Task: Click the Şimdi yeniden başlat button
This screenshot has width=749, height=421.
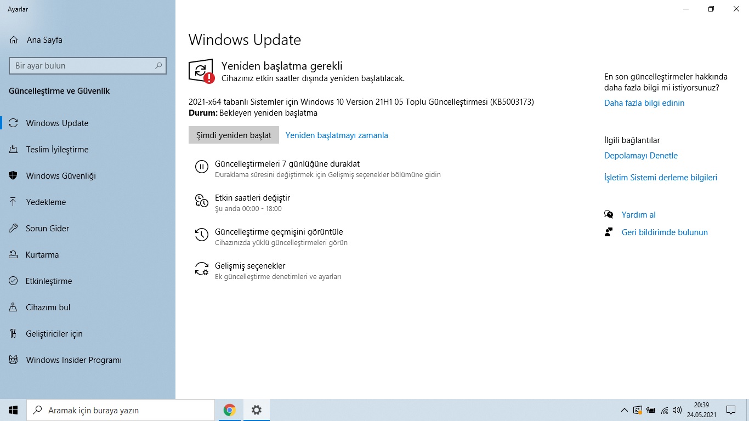Action: click(x=234, y=135)
